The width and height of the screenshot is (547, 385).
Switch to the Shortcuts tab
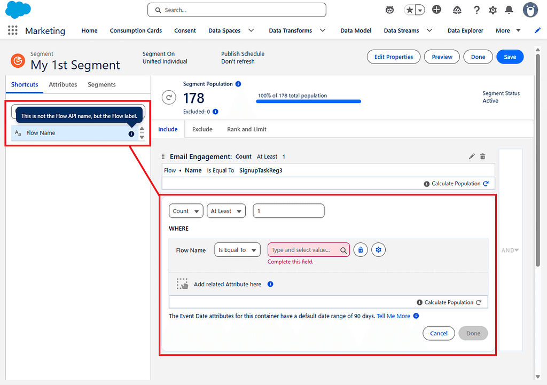[25, 84]
